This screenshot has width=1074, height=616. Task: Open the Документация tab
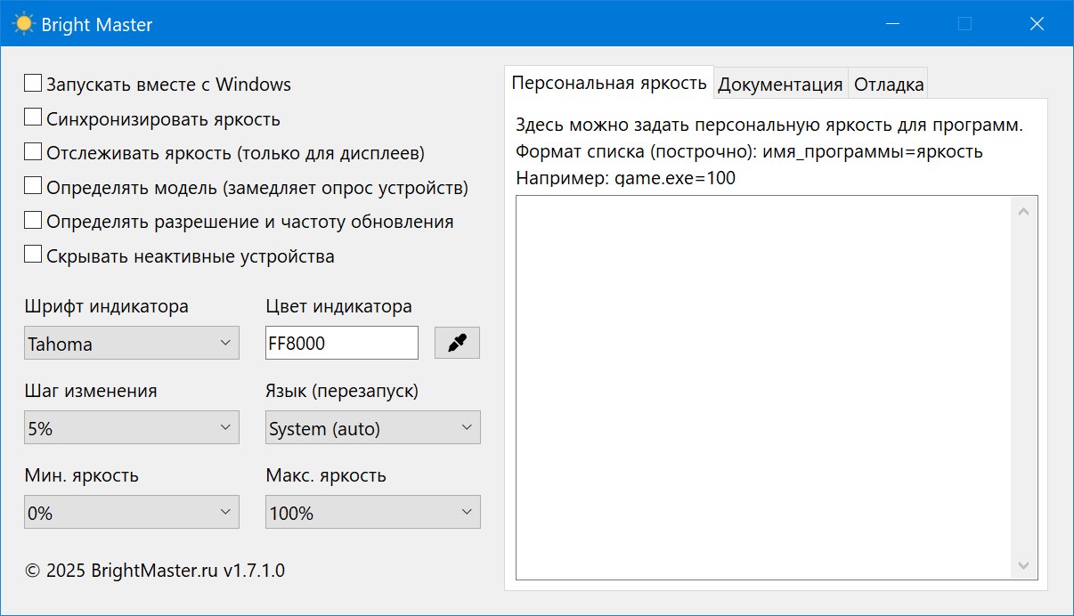pyautogui.click(x=780, y=85)
